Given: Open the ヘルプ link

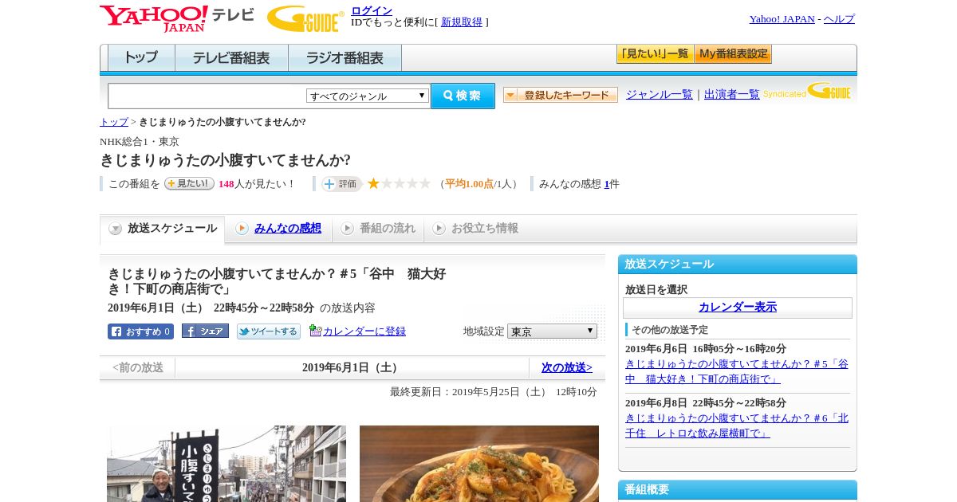Looking at the screenshot, I should (839, 19).
